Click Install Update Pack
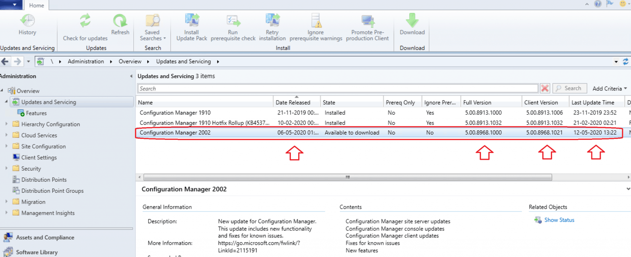This screenshot has width=631, height=257. (x=192, y=28)
